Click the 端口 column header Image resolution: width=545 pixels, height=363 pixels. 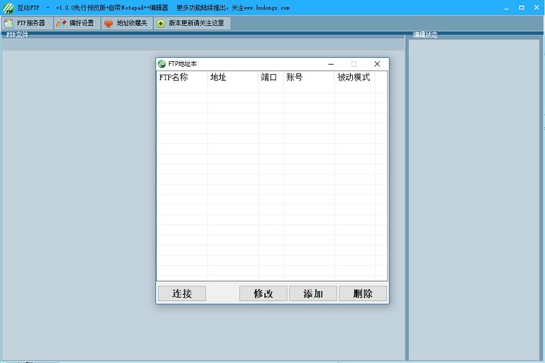click(x=270, y=77)
